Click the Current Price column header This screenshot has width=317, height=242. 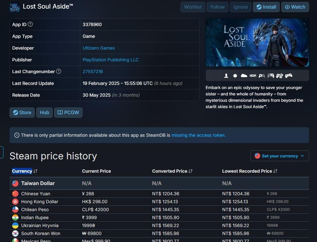pos(97,171)
